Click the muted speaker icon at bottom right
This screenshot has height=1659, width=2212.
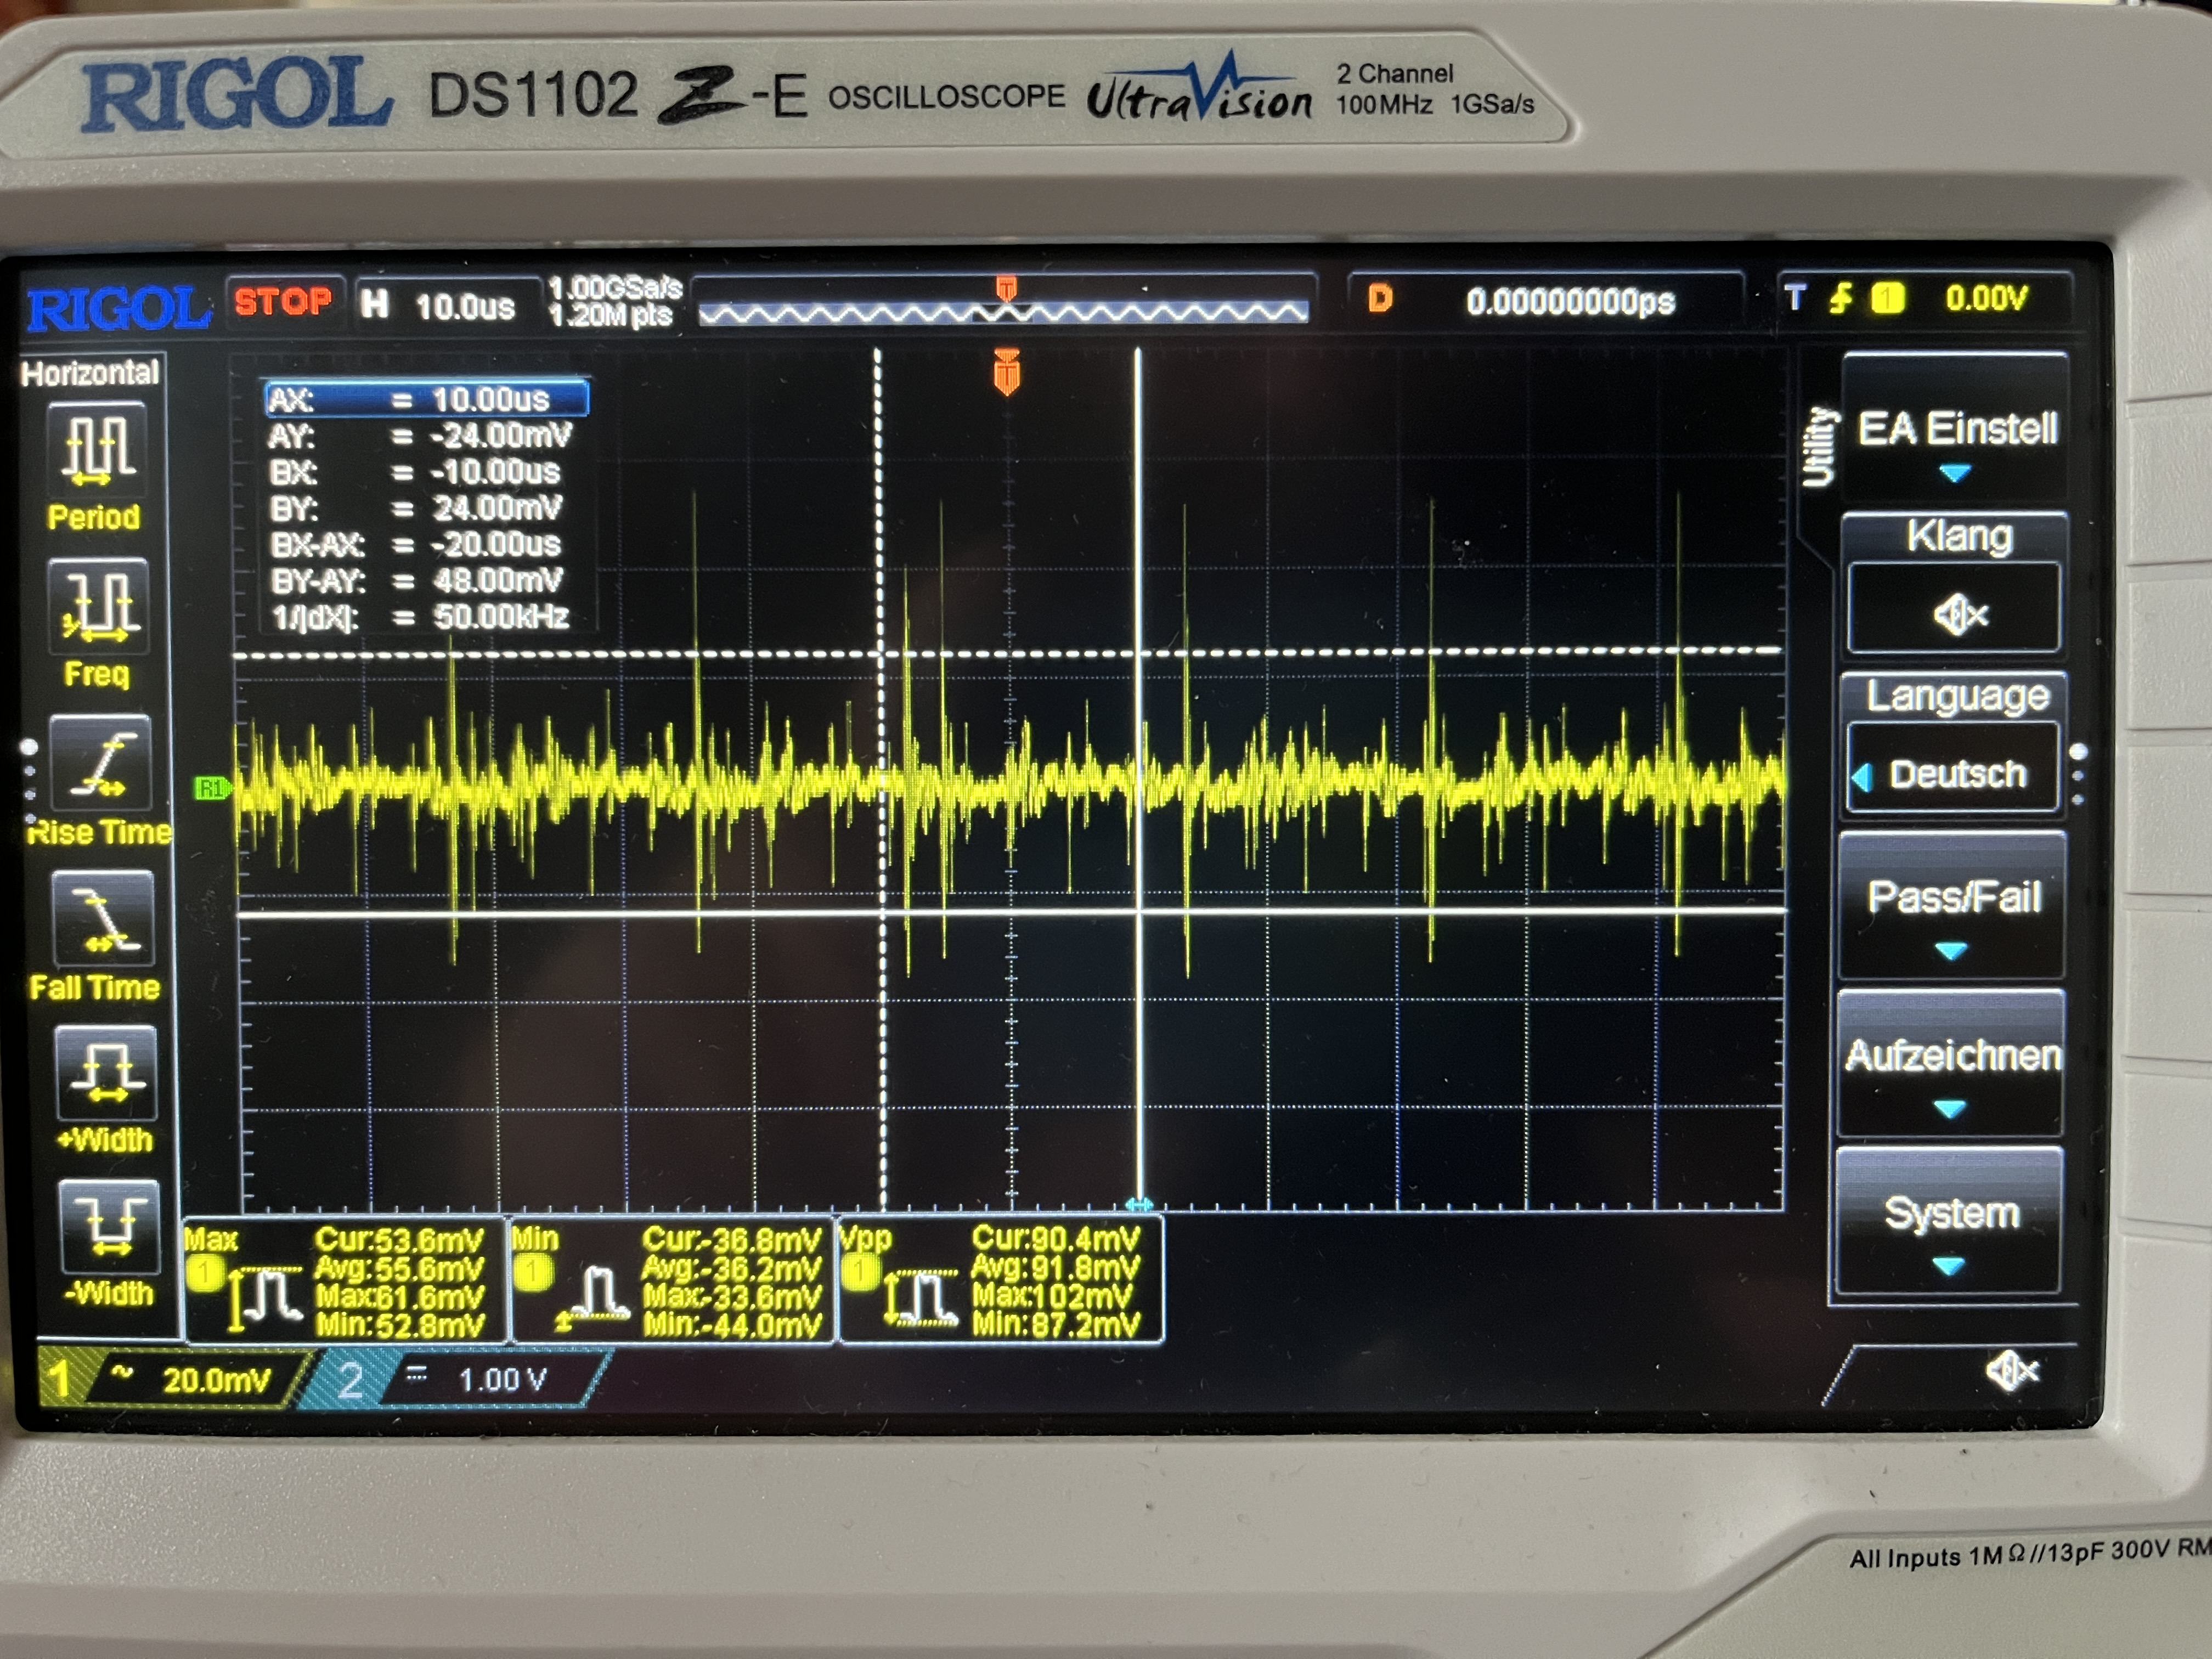click(2012, 1372)
